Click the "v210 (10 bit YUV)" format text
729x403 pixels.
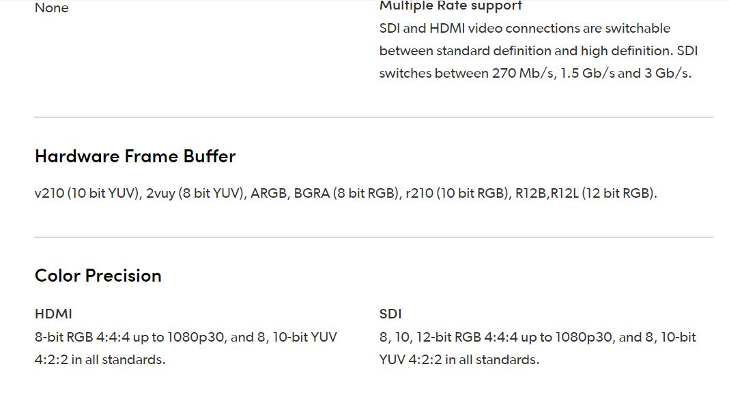pos(88,193)
